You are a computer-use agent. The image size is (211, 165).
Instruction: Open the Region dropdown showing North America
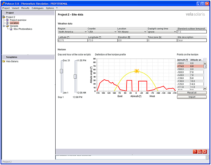coord(72,32)
